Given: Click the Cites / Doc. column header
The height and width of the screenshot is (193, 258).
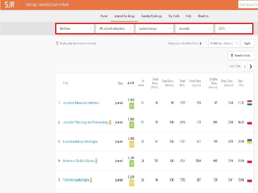Looking at the screenshot, I should 227,83.
